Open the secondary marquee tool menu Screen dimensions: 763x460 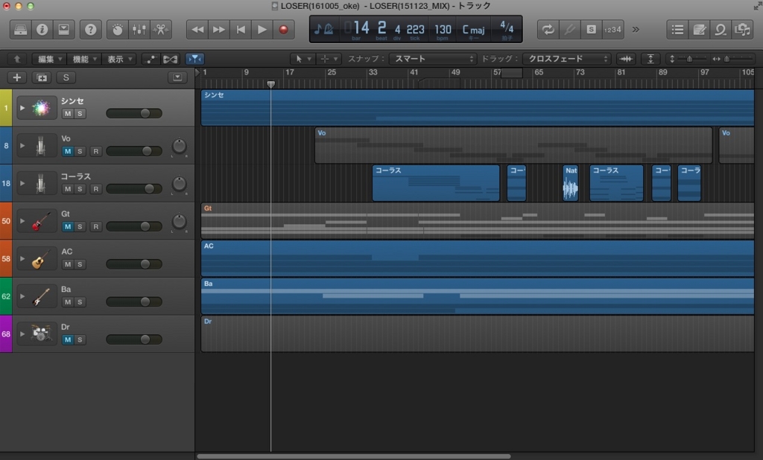pos(329,59)
